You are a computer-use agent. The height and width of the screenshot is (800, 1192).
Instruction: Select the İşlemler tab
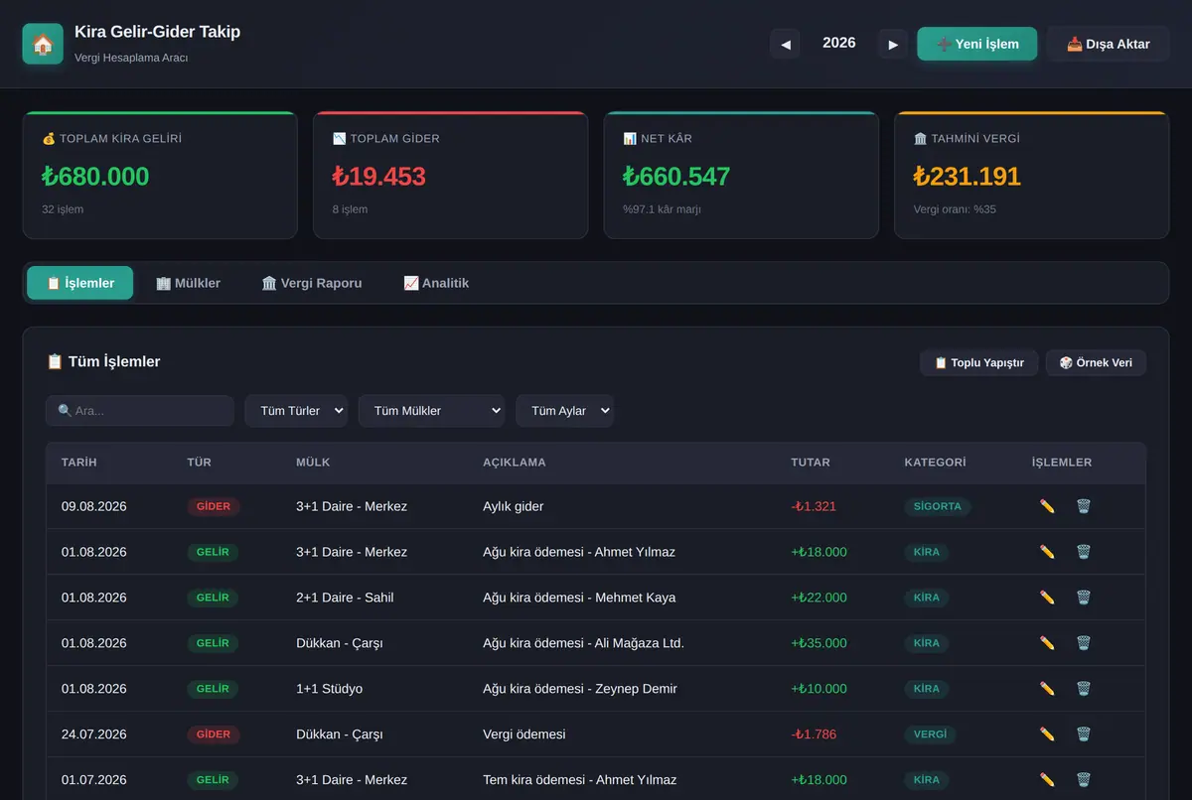(80, 283)
